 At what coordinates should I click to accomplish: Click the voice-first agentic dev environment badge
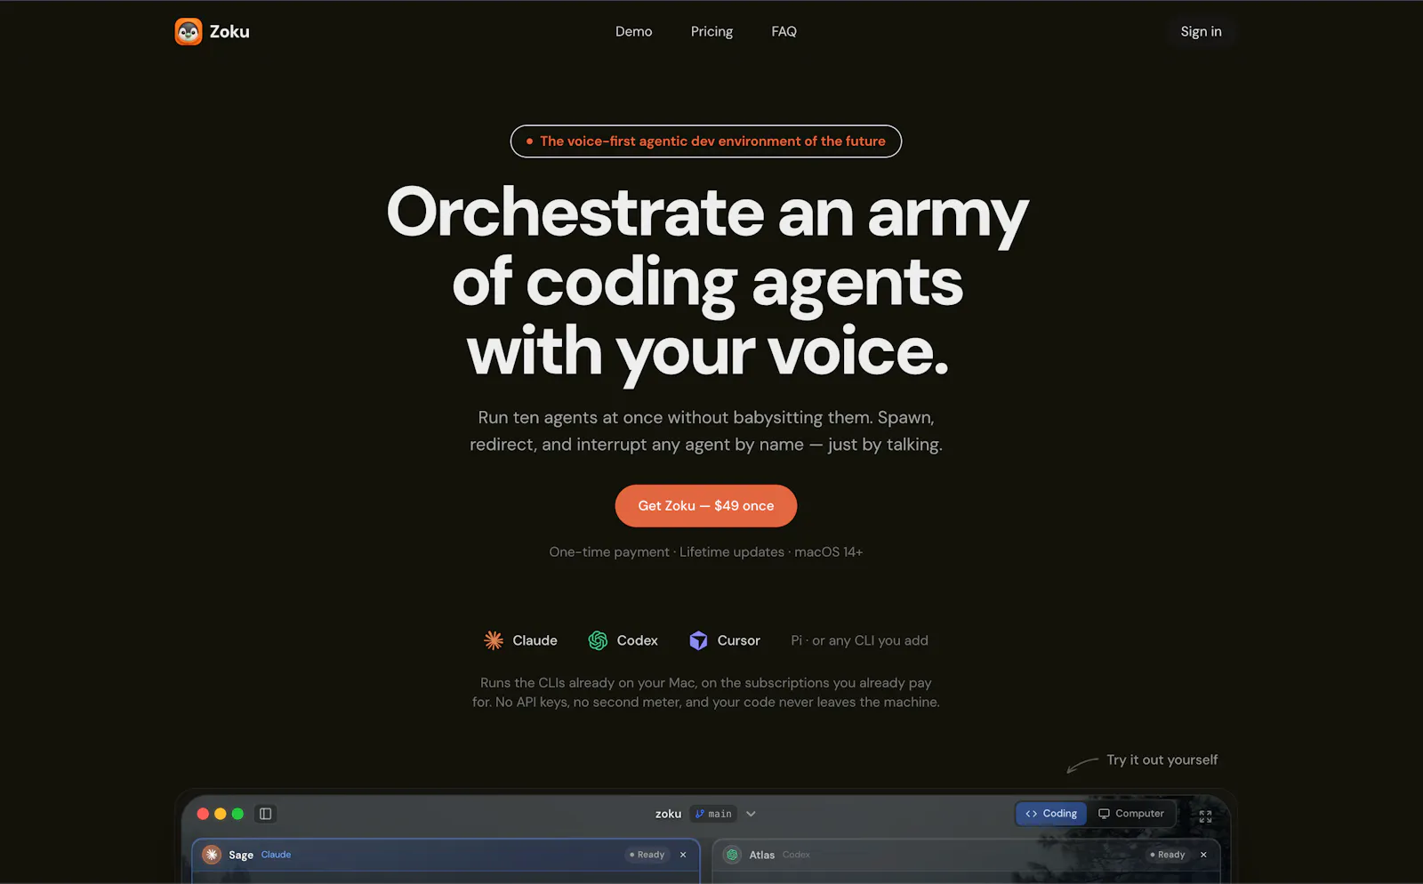(x=706, y=141)
